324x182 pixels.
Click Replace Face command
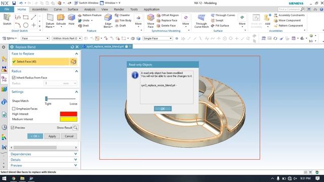click(x=167, y=20)
